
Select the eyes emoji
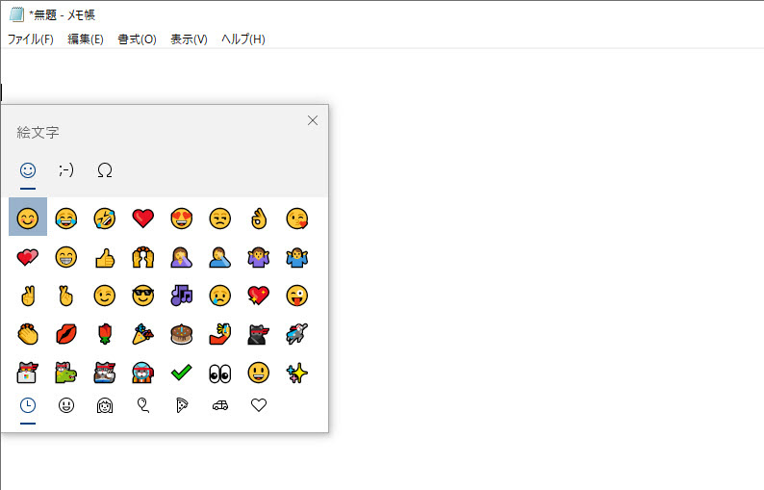219,373
